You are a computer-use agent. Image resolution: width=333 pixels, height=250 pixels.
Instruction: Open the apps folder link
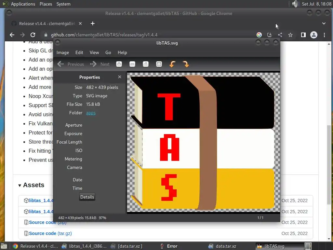coord(91,113)
